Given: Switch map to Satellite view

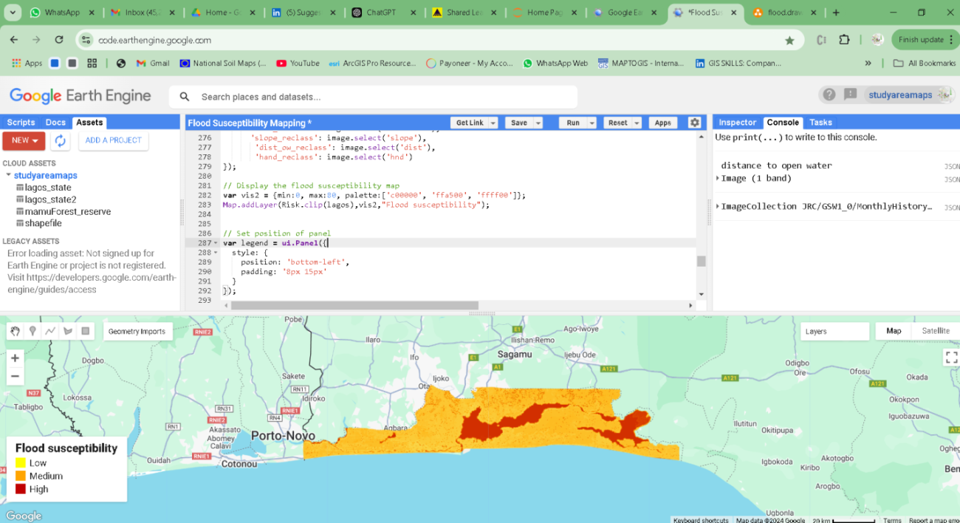Looking at the screenshot, I should point(935,331).
